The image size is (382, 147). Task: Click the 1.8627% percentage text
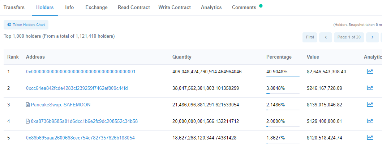(x=275, y=138)
